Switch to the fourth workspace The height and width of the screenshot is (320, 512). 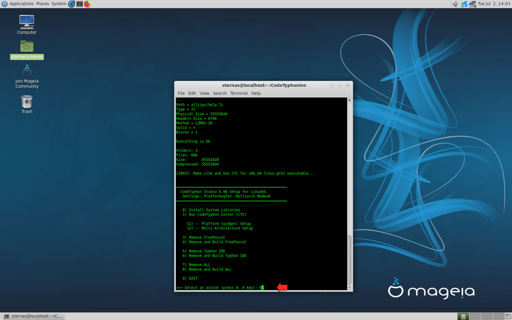pyautogui.click(x=499, y=316)
